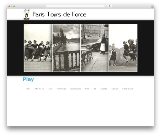Open the Questionnaire page
Image resolution: width=161 pixels, height=136 pixels.
point(76,89)
